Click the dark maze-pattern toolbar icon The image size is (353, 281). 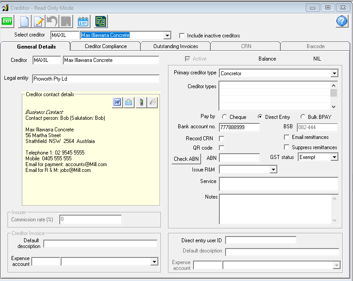point(101,21)
